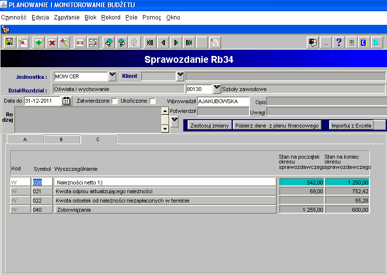The width and height of the screenshot is (387, 275).
Task: Click the Symbol cell 020
Action: (x=42, y=183)
